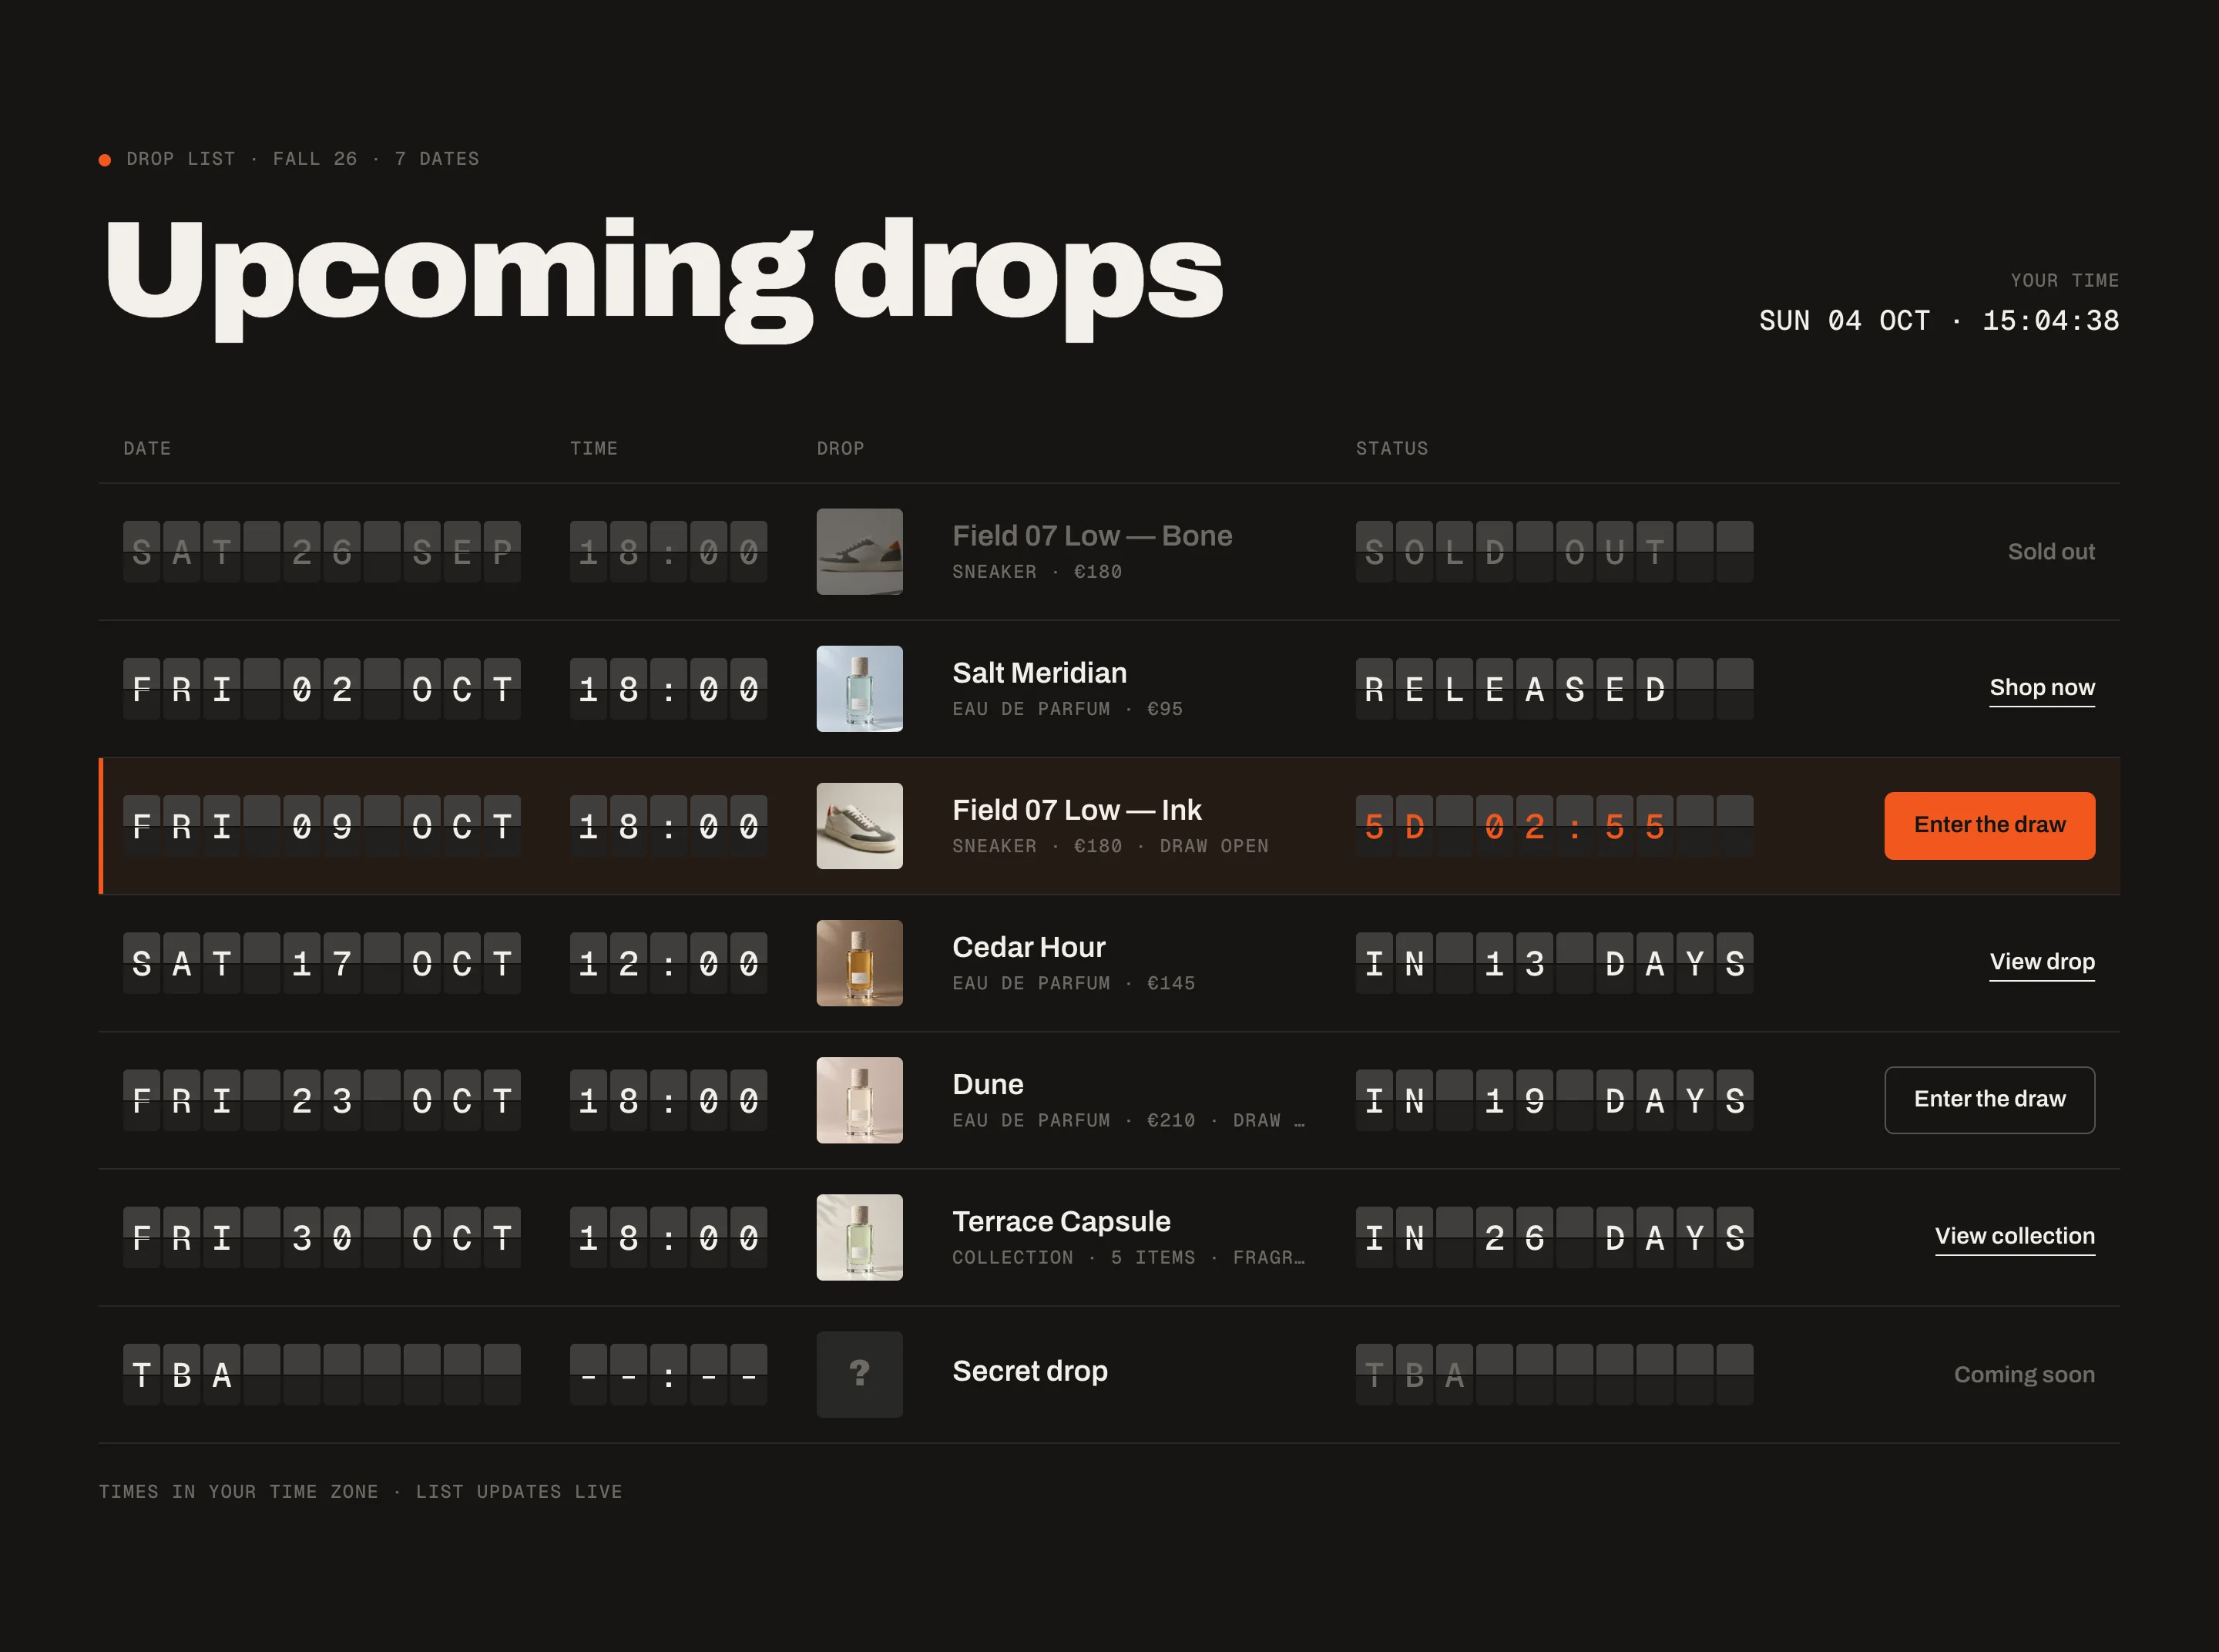This screenshot has width=2219, height=1652.
Task: Select the Field 07 Low — Ink title
Action: (x=1077, y=810)
